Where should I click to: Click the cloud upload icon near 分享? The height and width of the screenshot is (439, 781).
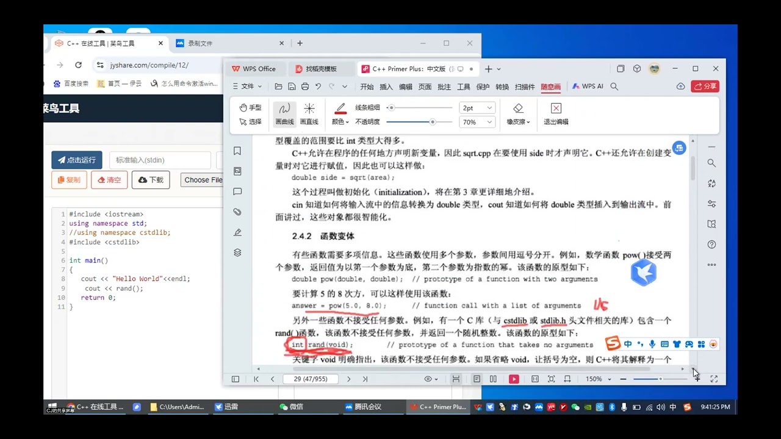680,87
